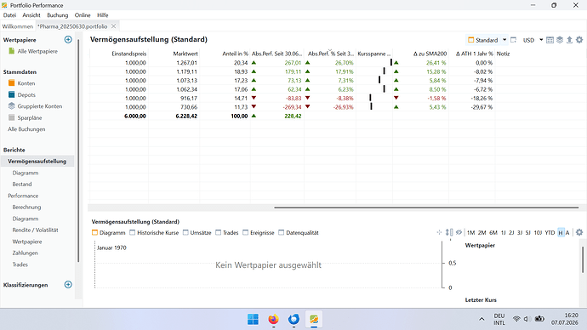Click the sidebar vertical scrollbar
Screen dimensions: 587x330
click(78, 150)
